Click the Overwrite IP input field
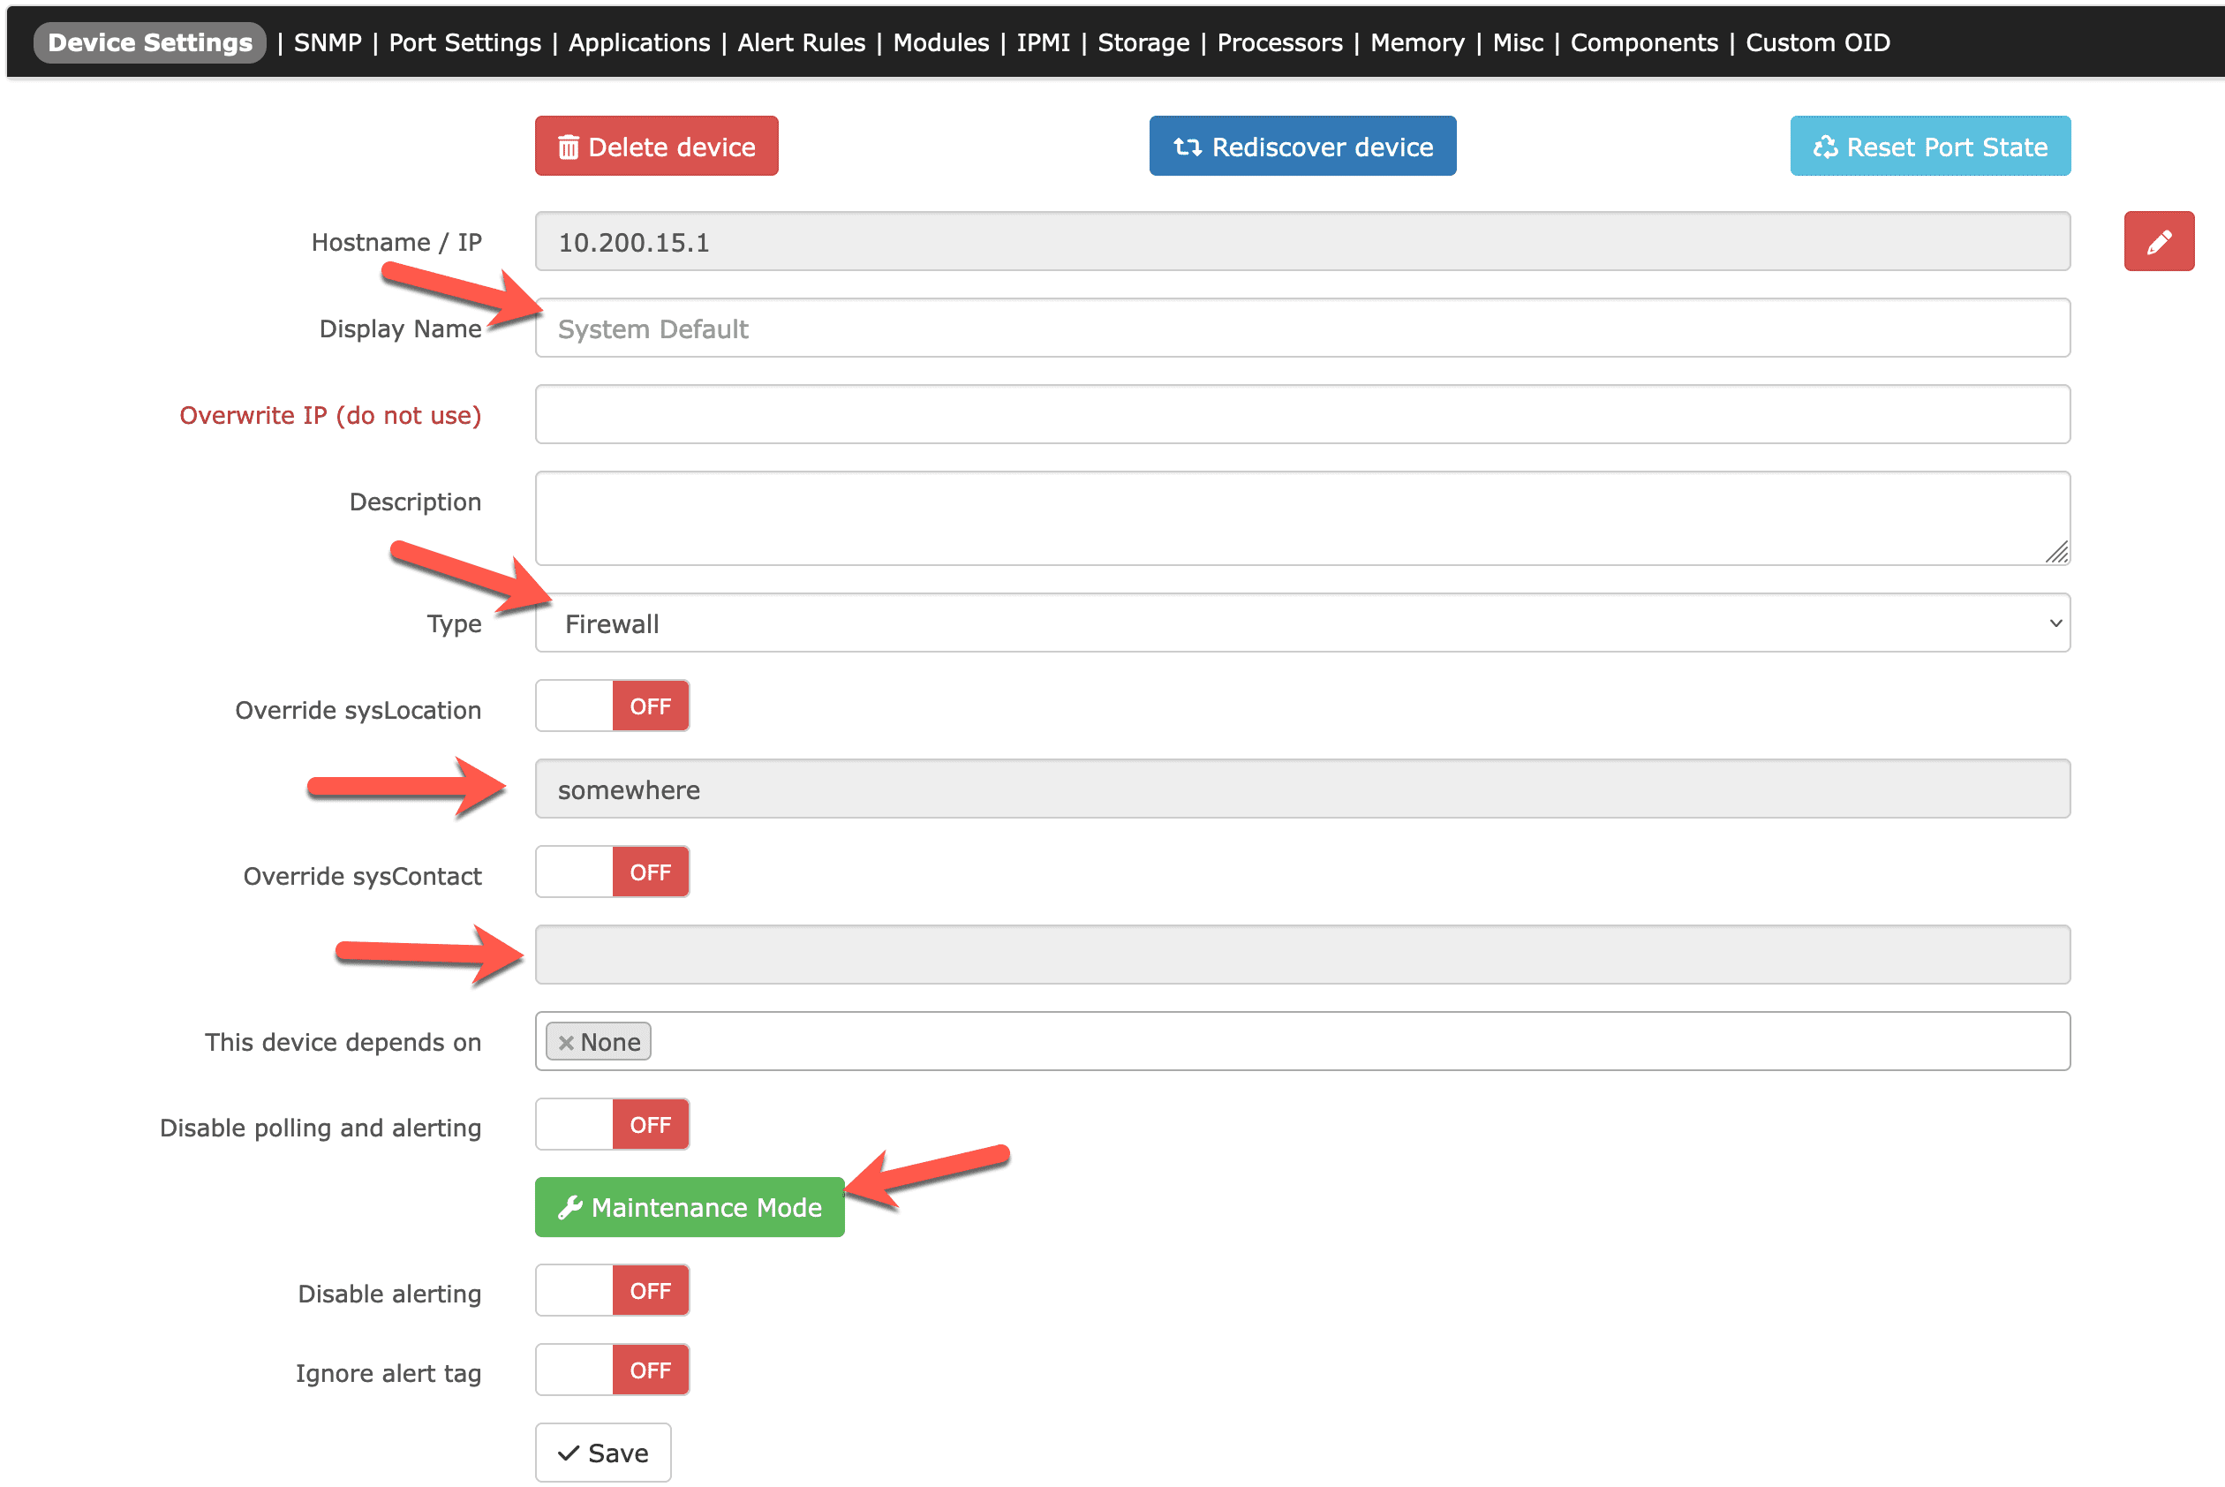Viewport: 2225px width, 1487px height. [x=1302, y=414]
